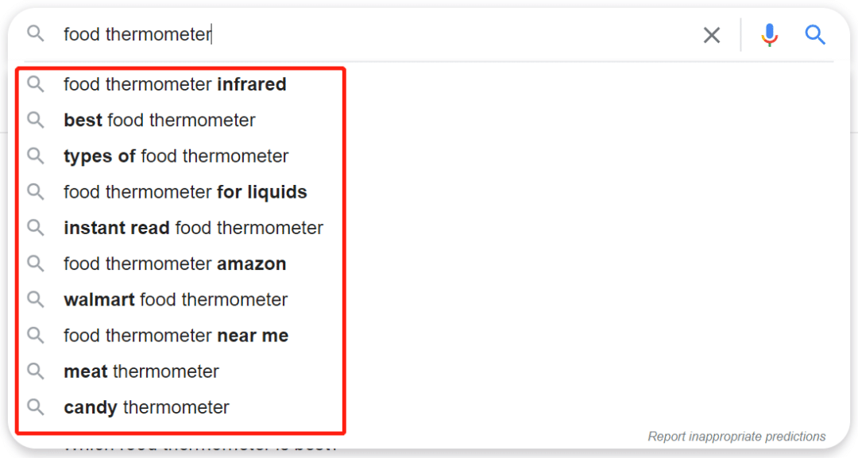This screenshot has height=458, width=858.
Task: Click into the 'food thermometer' search field
Action: tap(357, 35)
